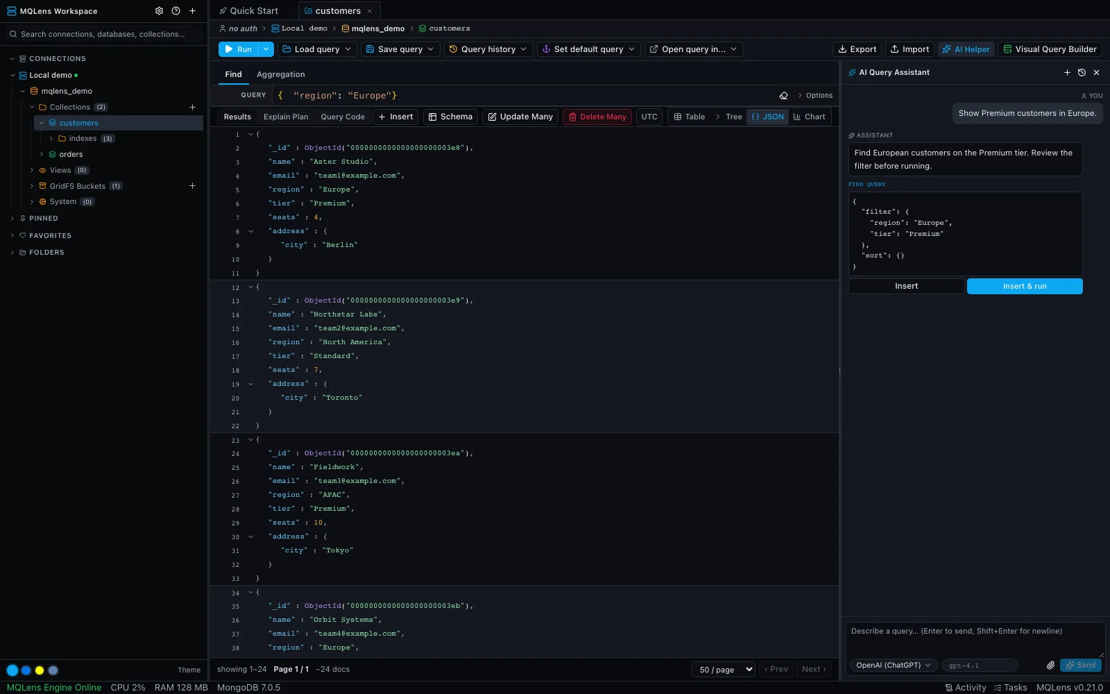
Task: Add a new connection with plus icon
Action: pos(192,11)
